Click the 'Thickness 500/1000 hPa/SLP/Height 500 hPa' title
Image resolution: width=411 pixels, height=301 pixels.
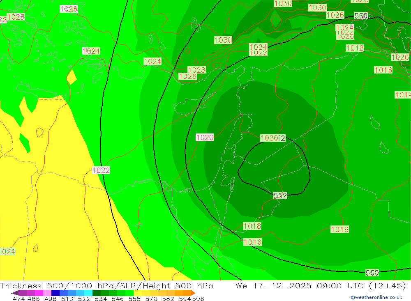(x=106, y=285)
